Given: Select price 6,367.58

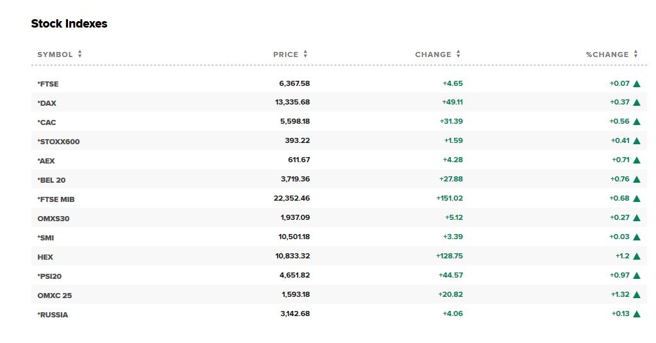Looking at the screenshot, I should click(x=294, y=83).
